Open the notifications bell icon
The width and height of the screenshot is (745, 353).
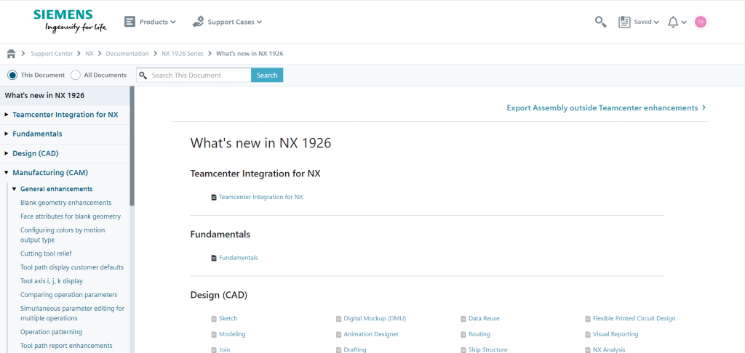[673, 22]
